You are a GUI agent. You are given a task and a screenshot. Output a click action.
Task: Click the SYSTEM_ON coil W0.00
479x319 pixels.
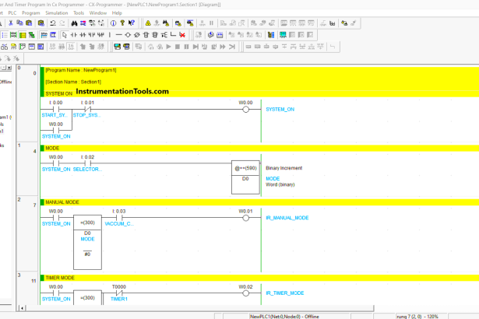pos(245,109)
